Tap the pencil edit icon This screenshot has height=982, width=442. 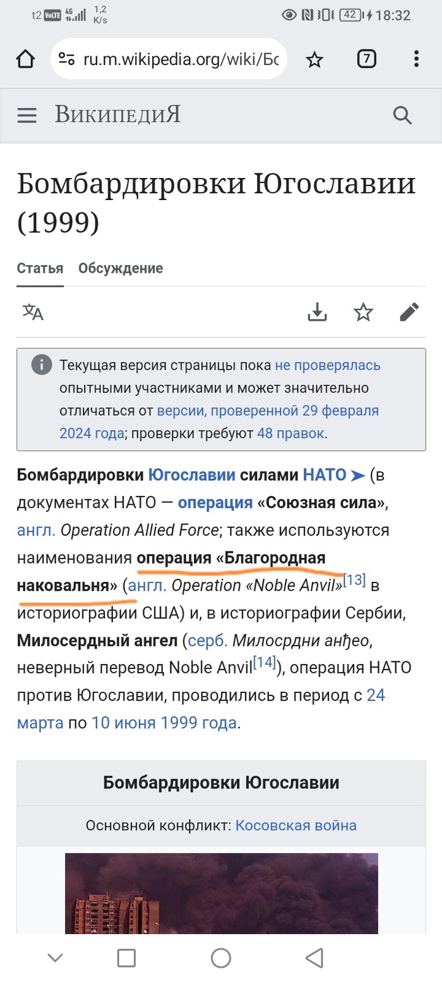pos(409,312)
